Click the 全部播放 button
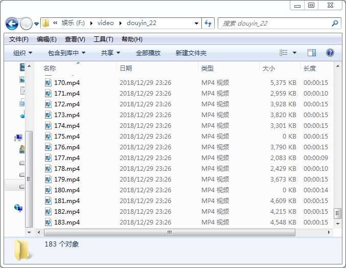The image size is (346, 268). click(x=148, y=53)
